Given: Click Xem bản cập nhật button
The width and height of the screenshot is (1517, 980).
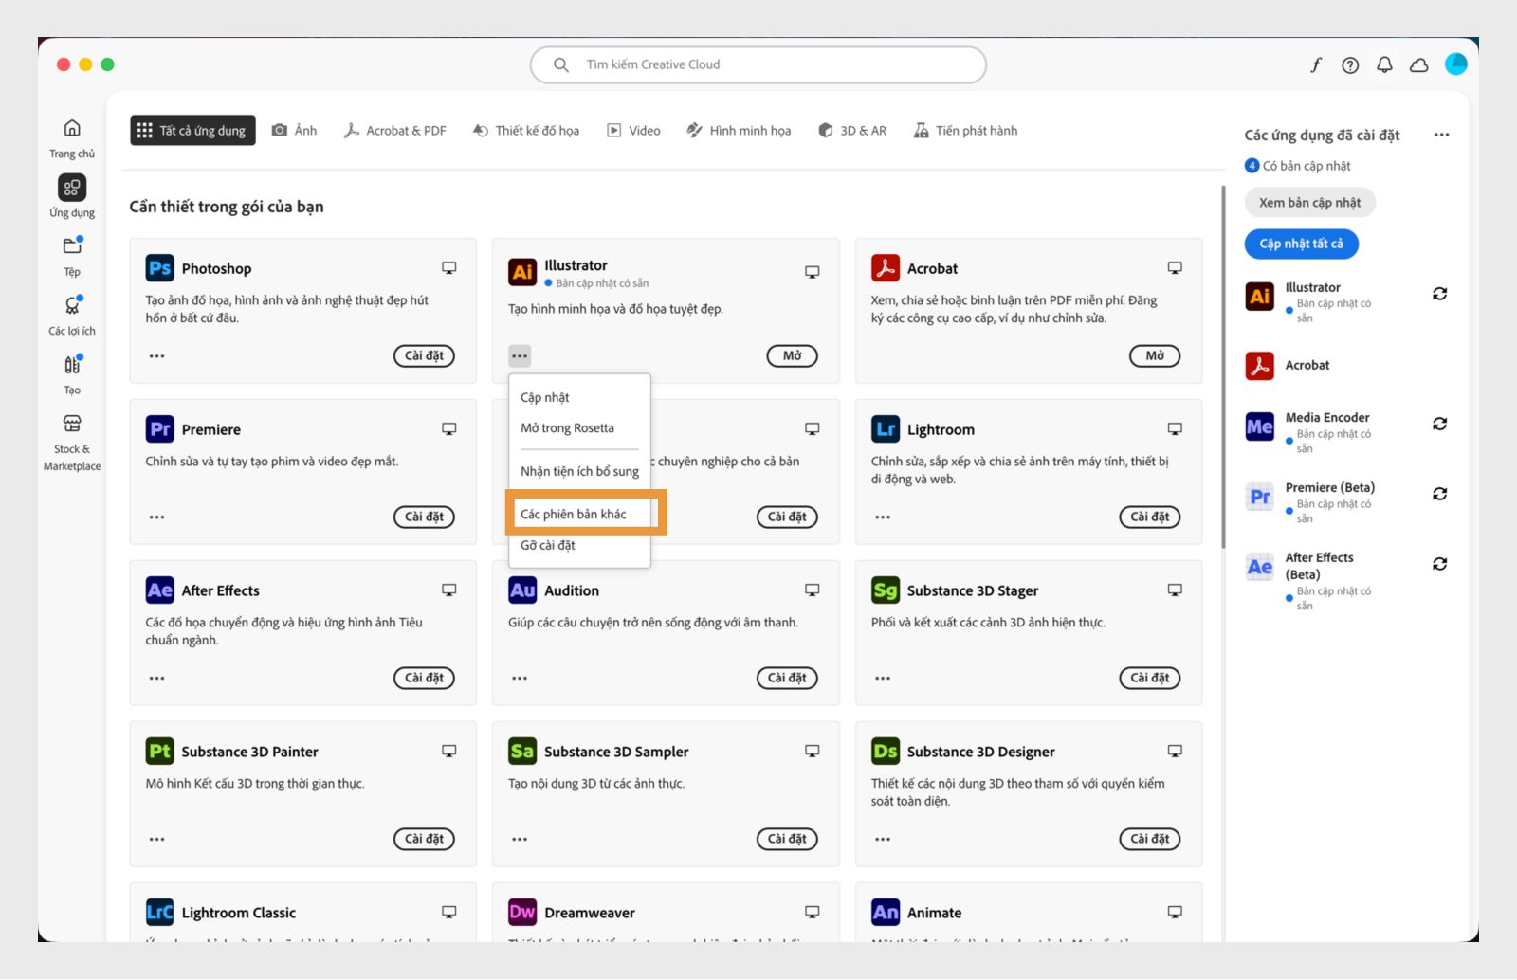Looking at the screenshot, I should coord(1309,203).
